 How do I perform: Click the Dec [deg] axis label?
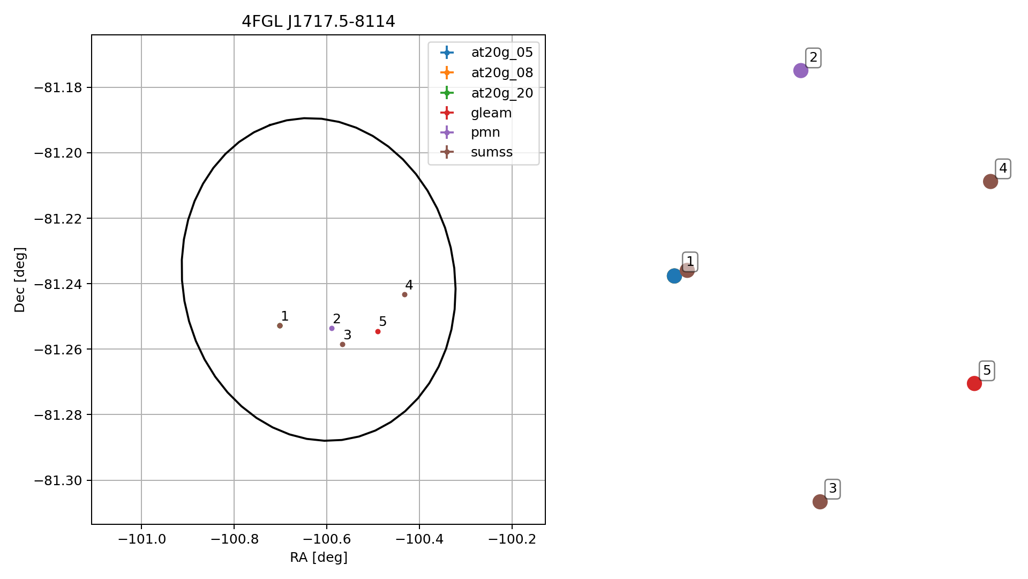[20, 279]
